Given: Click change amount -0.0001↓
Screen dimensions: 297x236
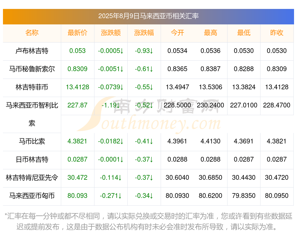Looking at the screenshot, I should tap(110, 159).
